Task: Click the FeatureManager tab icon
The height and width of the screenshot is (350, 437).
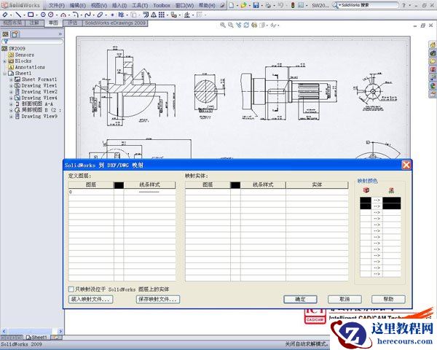Action: click(x=6, y=34)
